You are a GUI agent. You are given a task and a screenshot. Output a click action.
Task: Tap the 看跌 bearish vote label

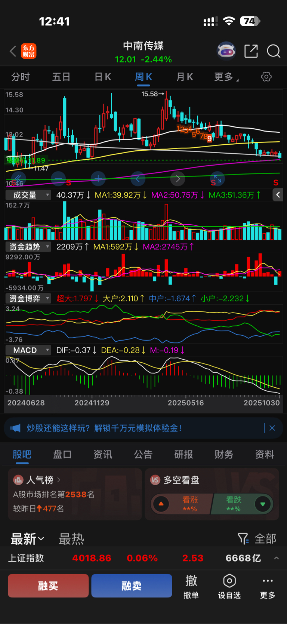(x=234, y=500)
